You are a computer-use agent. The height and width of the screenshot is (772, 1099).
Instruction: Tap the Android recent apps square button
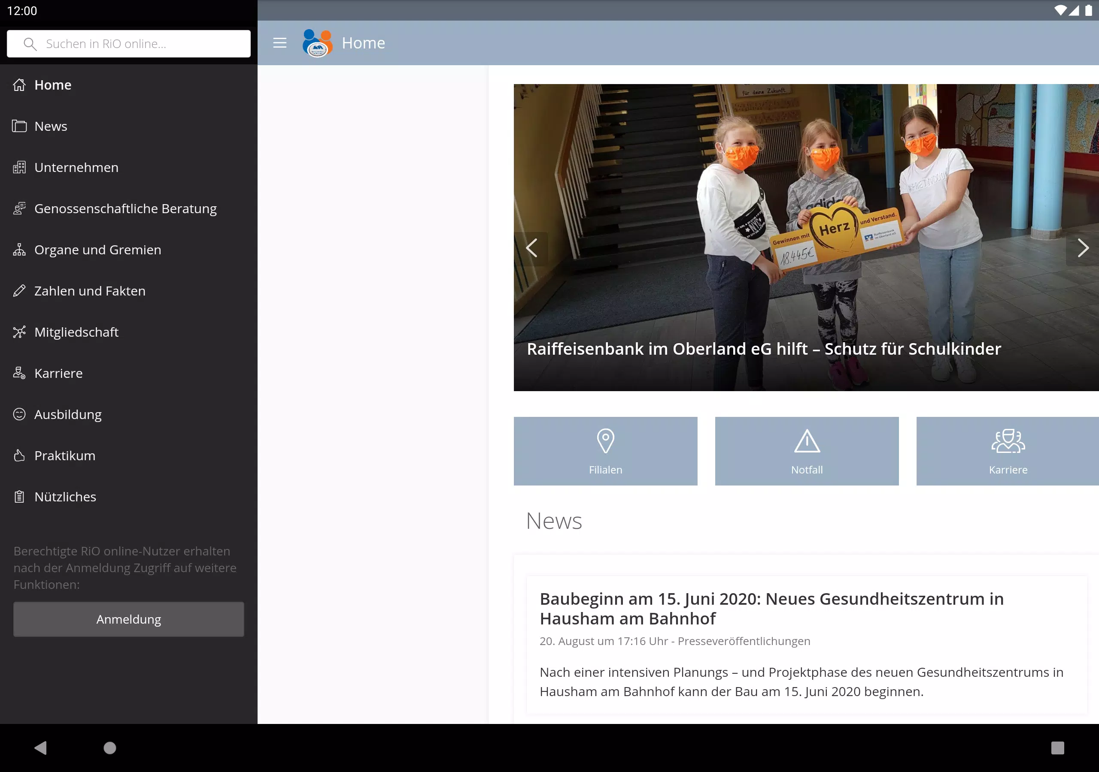1057,748
